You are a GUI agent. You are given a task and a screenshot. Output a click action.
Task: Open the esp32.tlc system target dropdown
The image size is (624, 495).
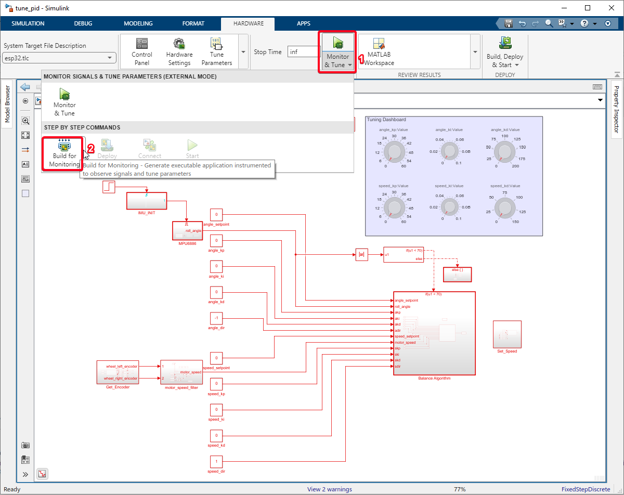click(x=59, y=58)
